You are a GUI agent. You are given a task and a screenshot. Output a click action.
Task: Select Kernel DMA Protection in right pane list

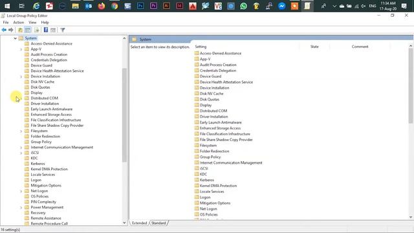point(219,186)
